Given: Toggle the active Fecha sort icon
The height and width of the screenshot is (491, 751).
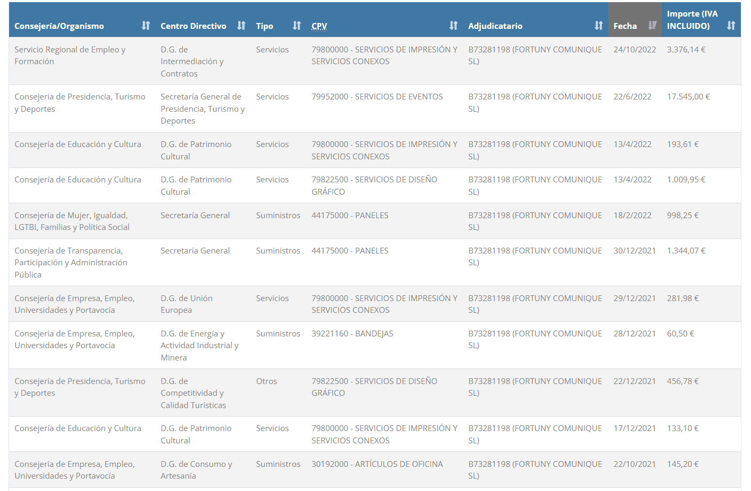Looking at the screenshot, I should [652, 26].
